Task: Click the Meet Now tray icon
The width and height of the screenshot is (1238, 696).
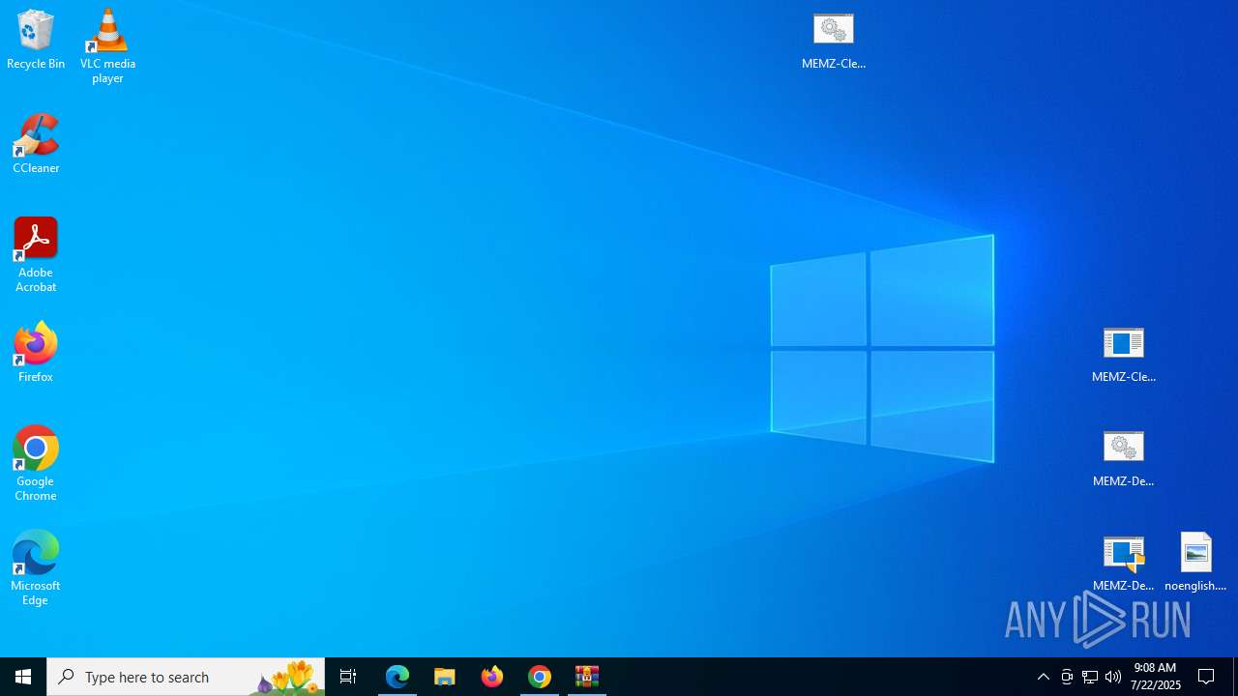Action: [1067, 677]
